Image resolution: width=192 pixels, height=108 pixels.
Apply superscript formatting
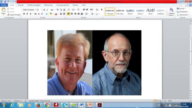[x=42, y=14]
